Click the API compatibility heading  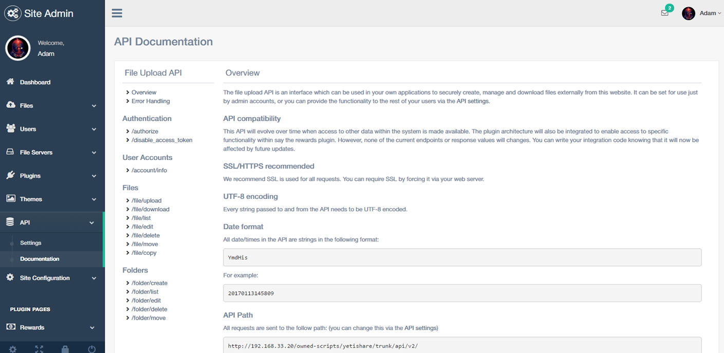coord(252,119)
